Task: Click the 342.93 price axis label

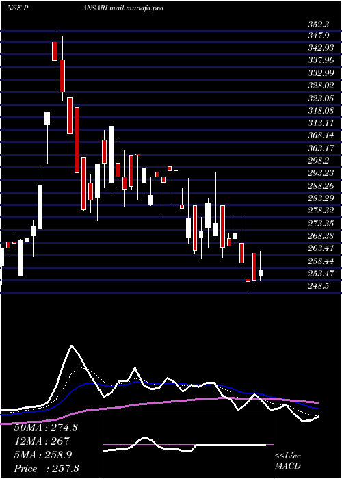Action: (x=321, y=48)
